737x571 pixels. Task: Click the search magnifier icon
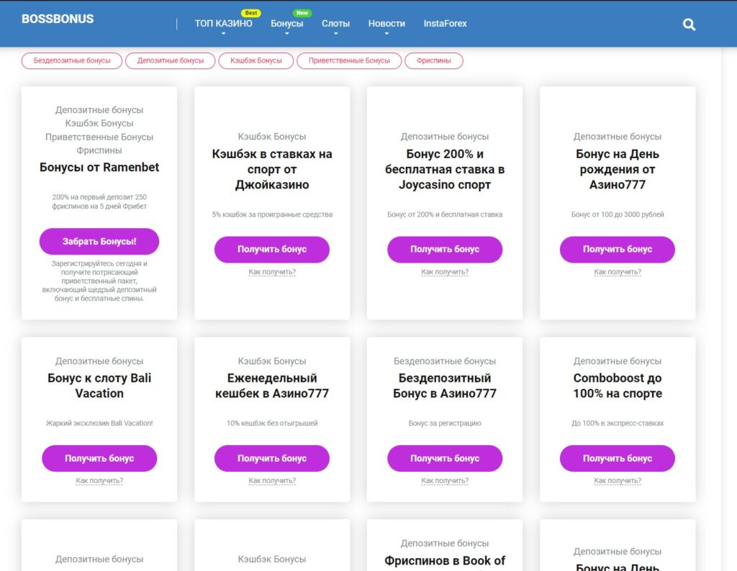(x=689, y=24)
